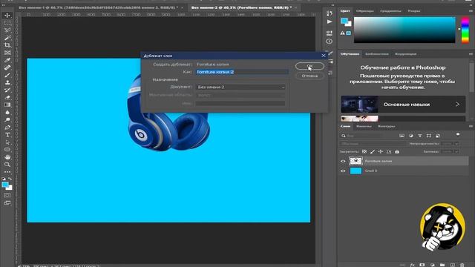Open the Properties panel icon
Screen dimensions: 475x267
click(330, 33)
